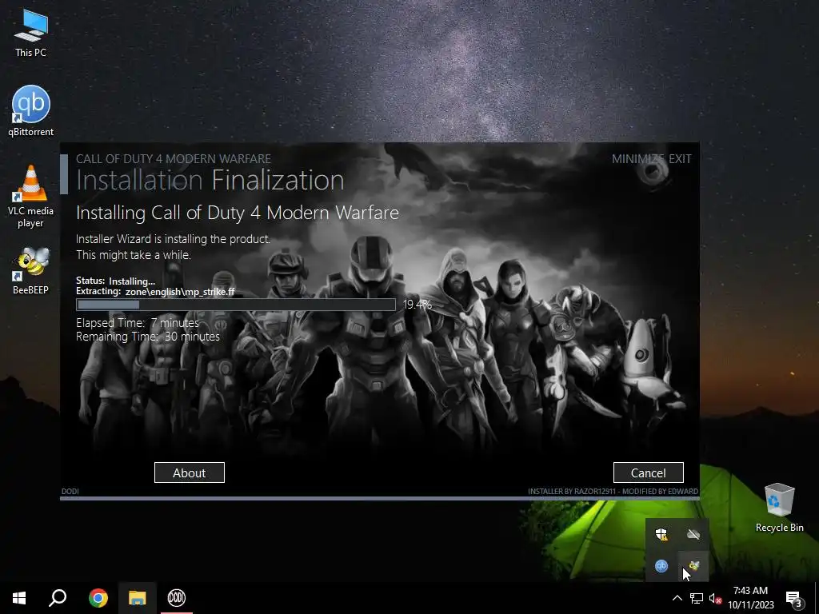819x614 pixels.
Task: Open the VLC media player shortcut
Action: coord(31,196)
